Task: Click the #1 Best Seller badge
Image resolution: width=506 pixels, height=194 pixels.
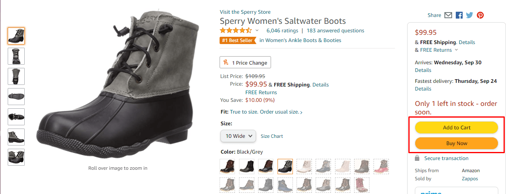Action: coord(238,40)
